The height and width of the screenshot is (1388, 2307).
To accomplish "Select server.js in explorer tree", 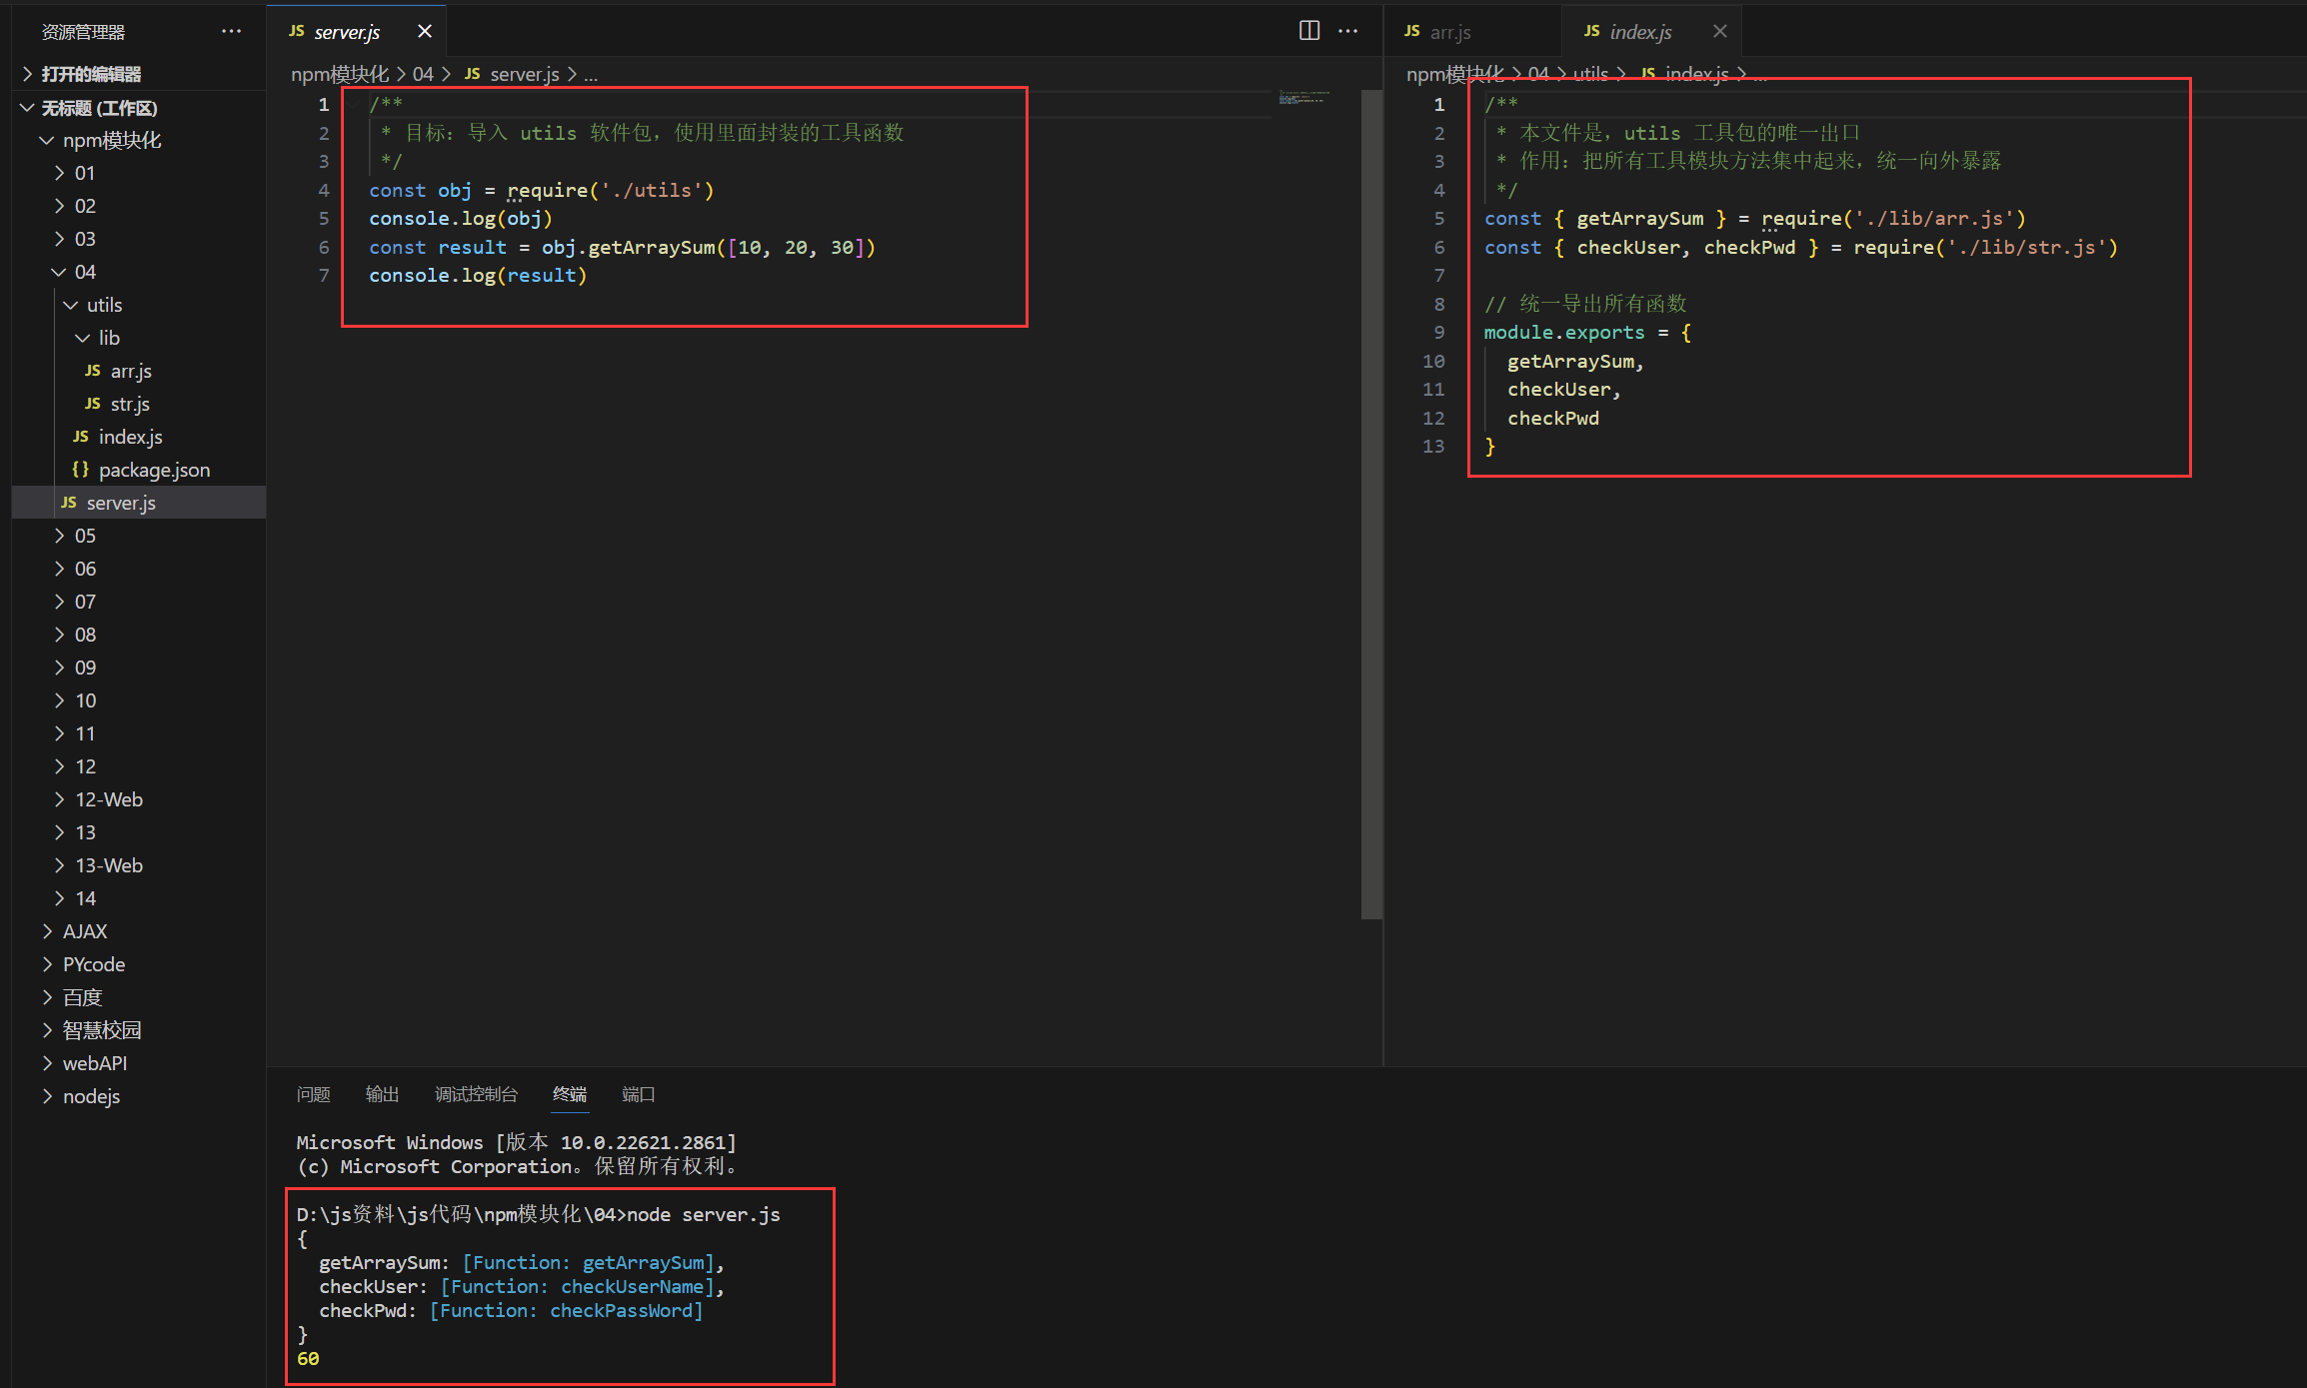I will [139, 503].
